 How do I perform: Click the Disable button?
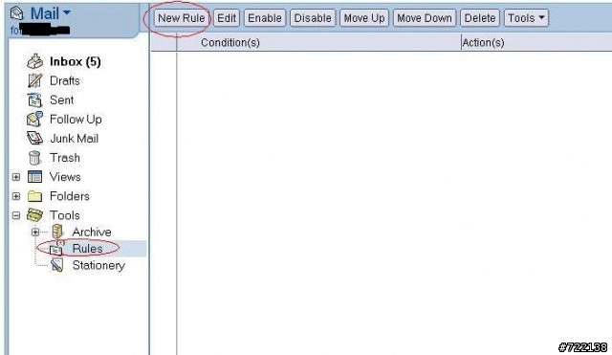[313, 18]
